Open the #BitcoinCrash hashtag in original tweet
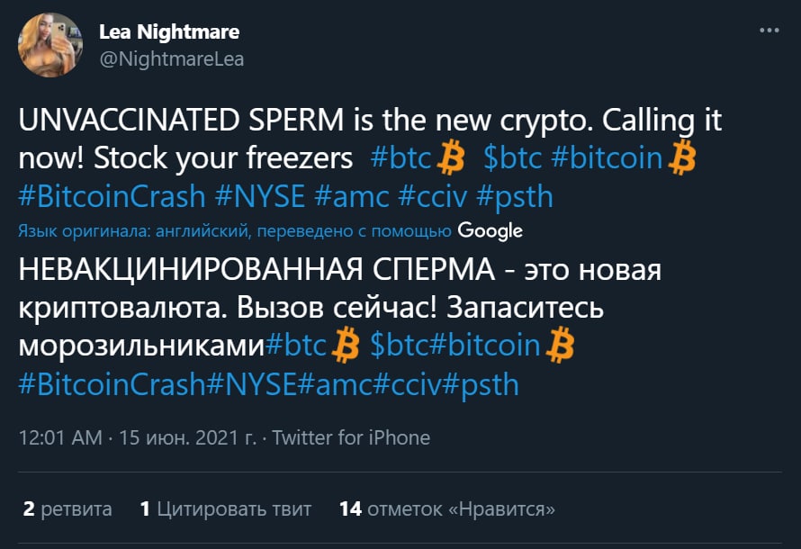The image size is (801, 549). [x=113, y=196]
